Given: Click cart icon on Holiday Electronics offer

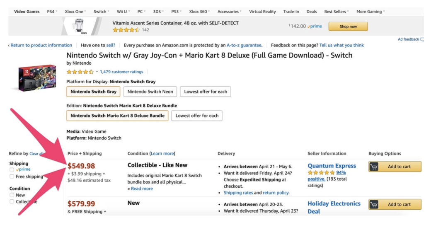Looking at the screenshot, I should point(374,204).
